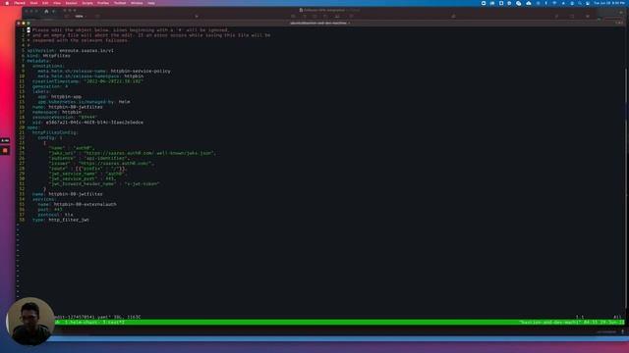Screen dimensions: 629x353
Task: Click the managed-by 'Helm' value
Action: click(x=125, y=102)
